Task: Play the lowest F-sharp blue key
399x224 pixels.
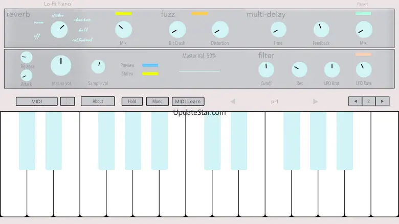Action: click(x=106, y=141)
